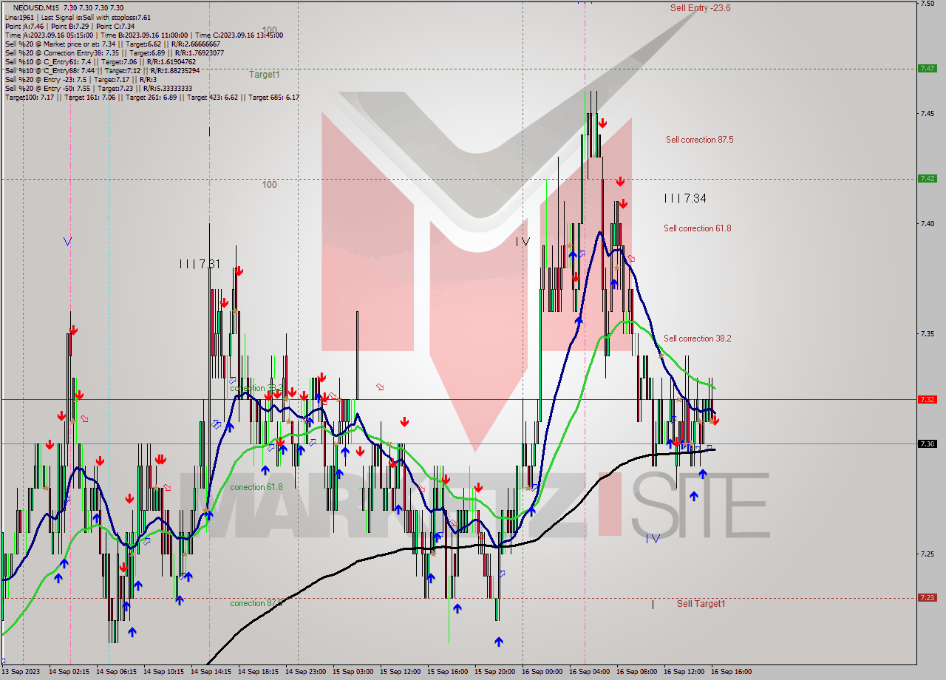
Task: Click the '16 Sep 16:00' time axis label
Action: tap(732, 672)
